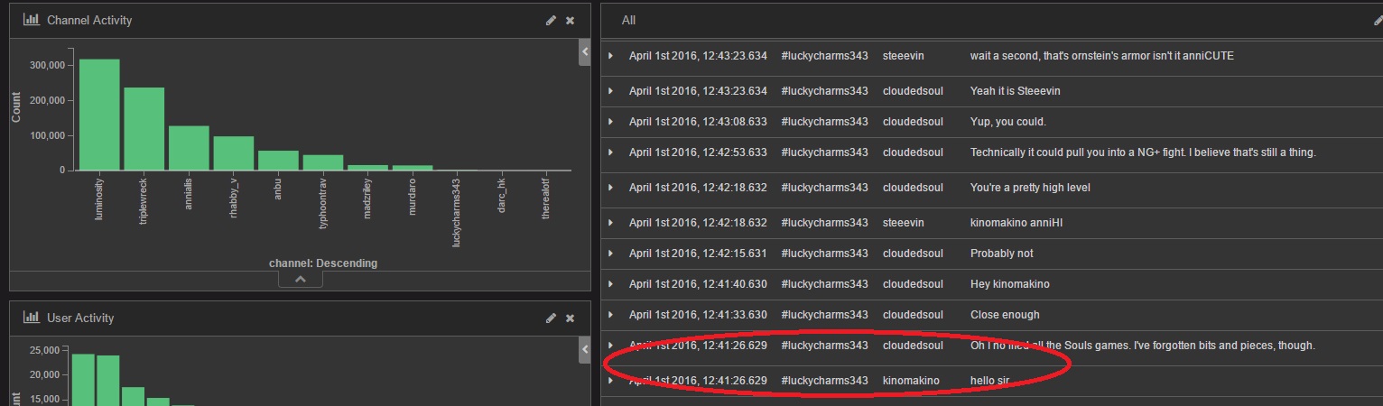Expand the "You're a pretty high level" row
The image size is (1383, 406).
click(x=611, y=188)
